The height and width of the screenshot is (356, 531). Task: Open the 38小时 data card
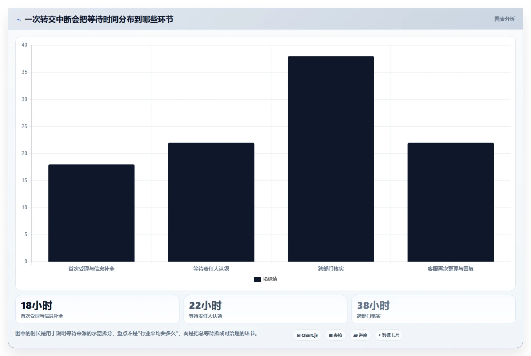pos(433,309)
